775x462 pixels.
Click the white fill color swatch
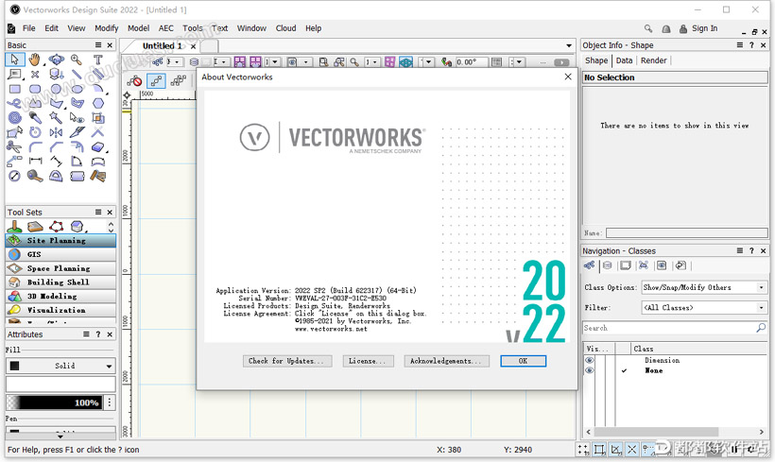click(x=60, y=384)
